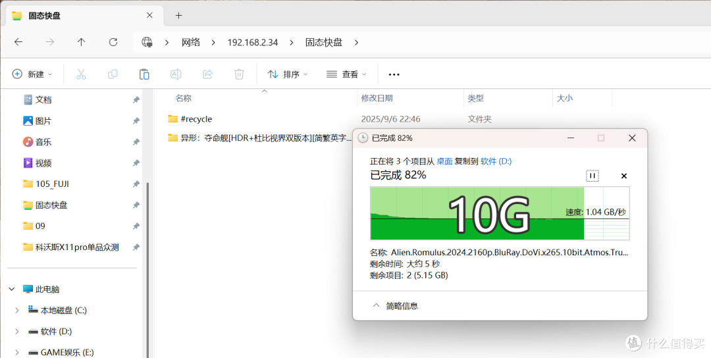Image resolution: width=711 pixels, height=358 pixels.
Task: Unpin 09 folder from quick access
Action: pos(136,226)
